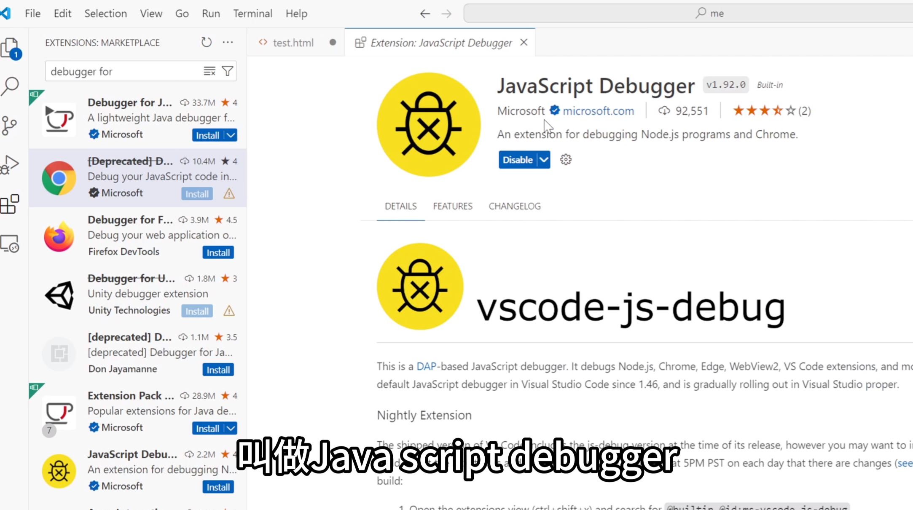Switch to the test.html editor tab
Viewport: 913px width, 510px height.
[293, 43]
